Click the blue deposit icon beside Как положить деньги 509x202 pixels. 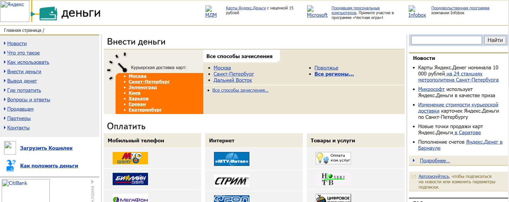pyautogui.click(x=10, y=166)
